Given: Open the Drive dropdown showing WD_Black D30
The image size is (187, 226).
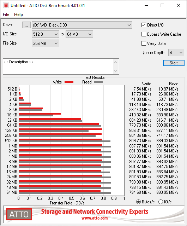Looking at the screenshot, I should [x=82, y=25].
